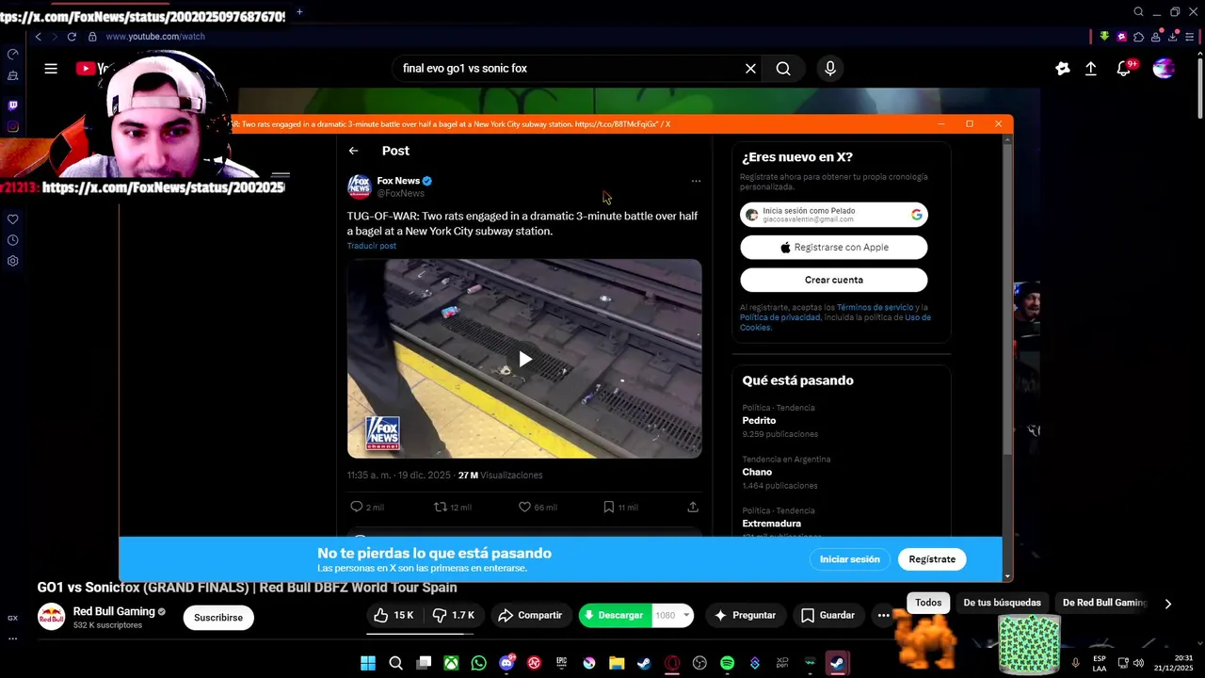Open the Fox News profile avatar

tap(360, 186)
